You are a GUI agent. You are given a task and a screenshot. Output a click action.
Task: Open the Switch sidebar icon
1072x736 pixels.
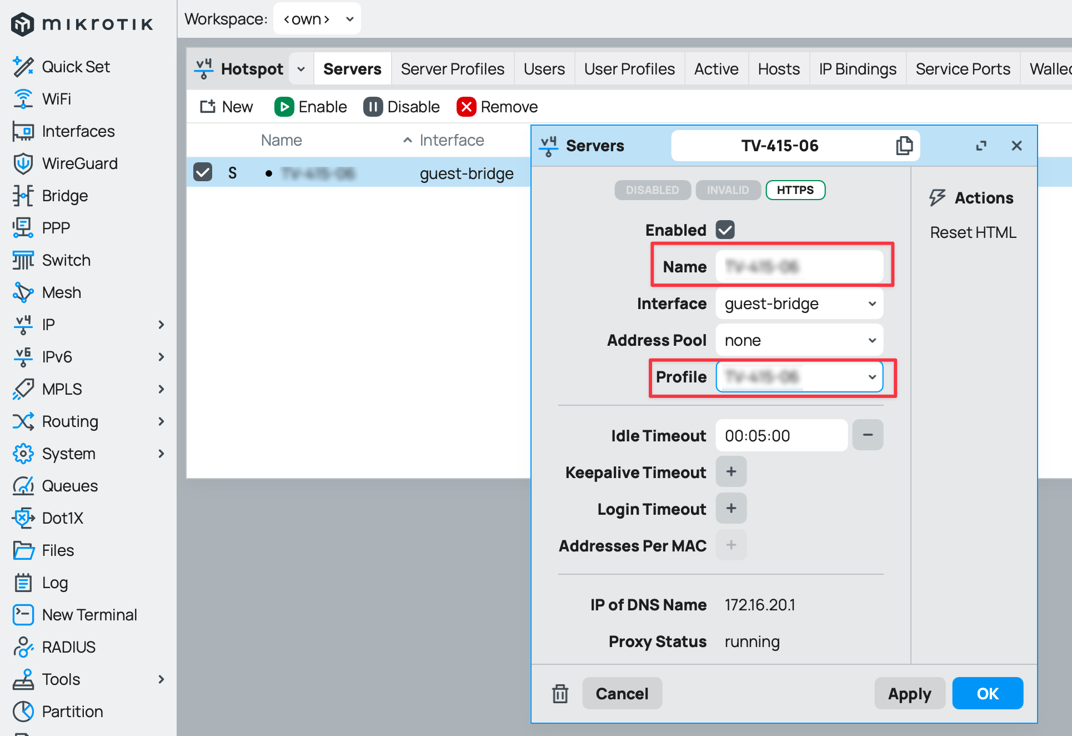[23, 260]
